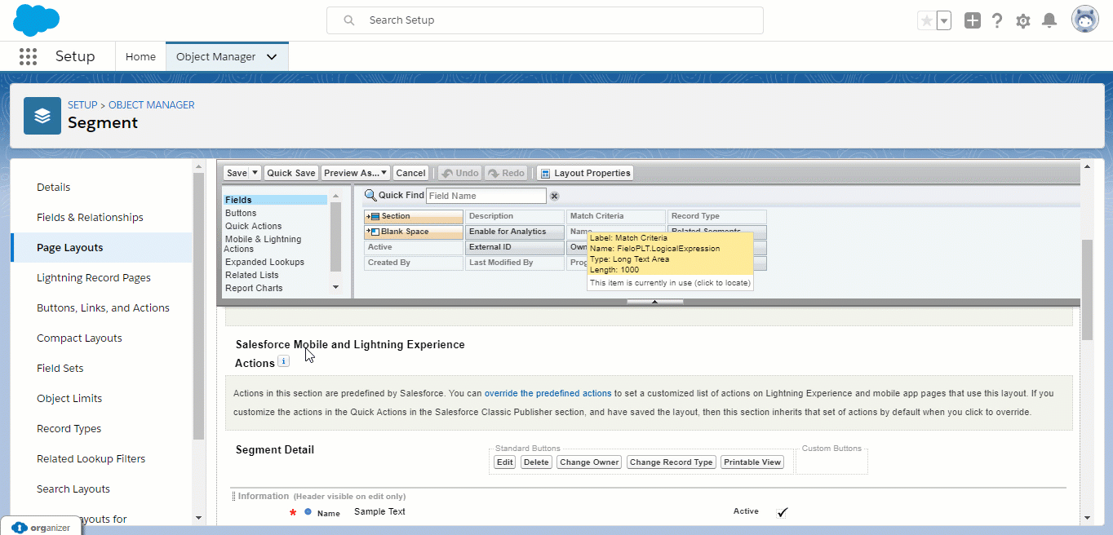The height and width of the screenshot is (535, 1113).
Task: Open Page Layouts in the sidebar
Action: tap(102, 248)
